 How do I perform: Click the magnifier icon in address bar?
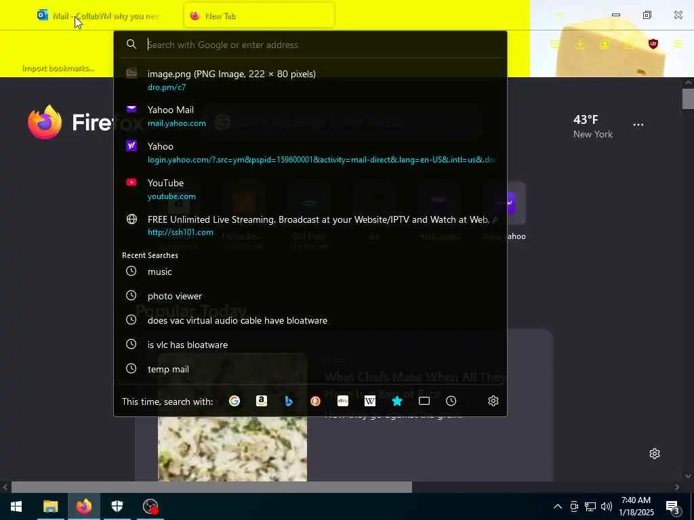click(x=131, y=44)
